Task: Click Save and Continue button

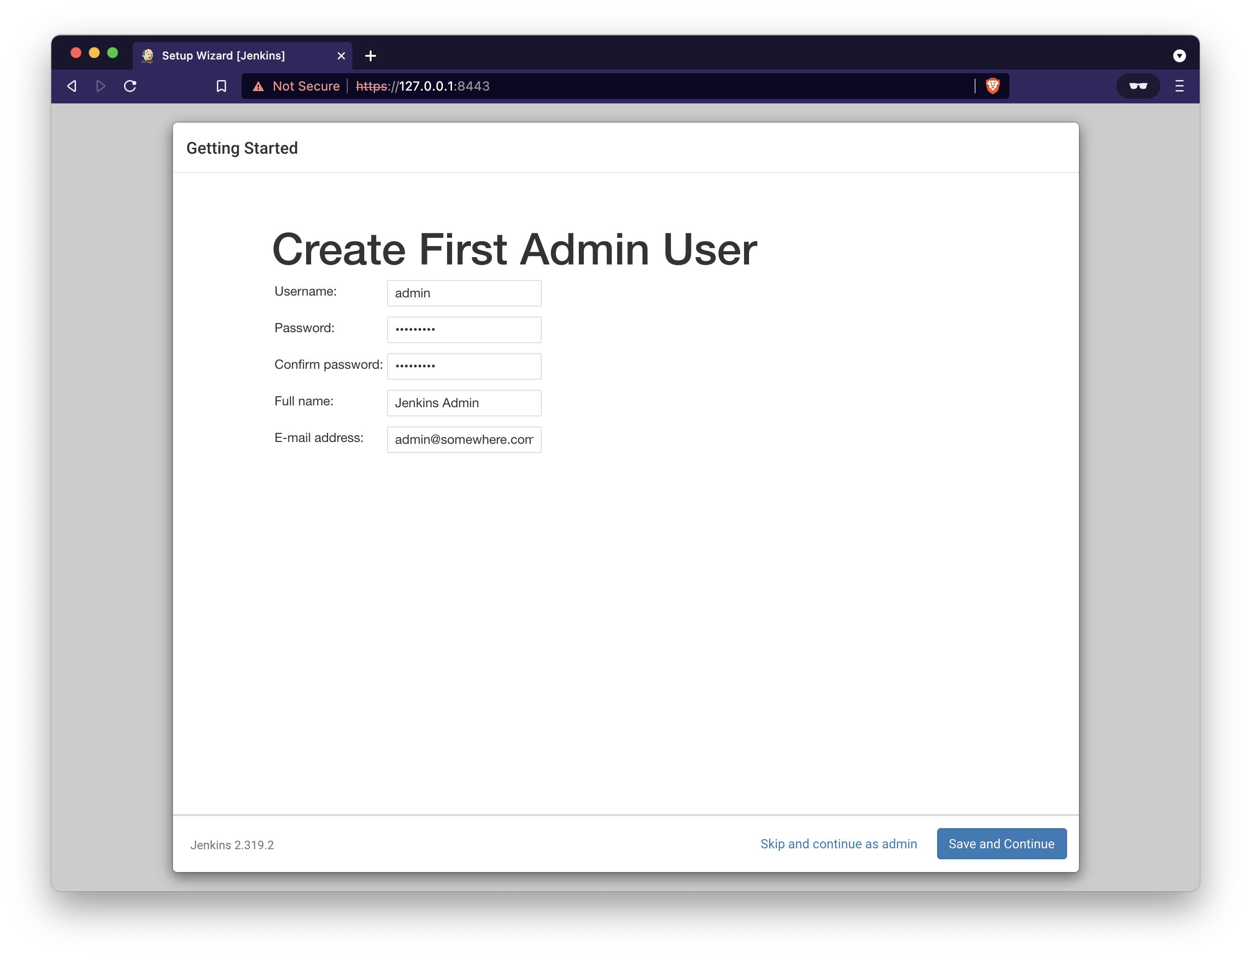Action: [1001, 844]
